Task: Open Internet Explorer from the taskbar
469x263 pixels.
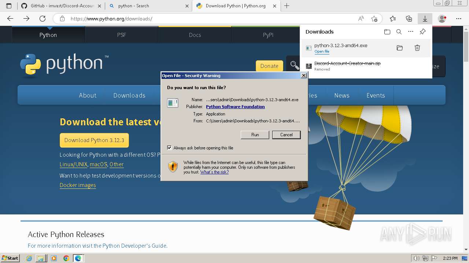Action: 29,258
